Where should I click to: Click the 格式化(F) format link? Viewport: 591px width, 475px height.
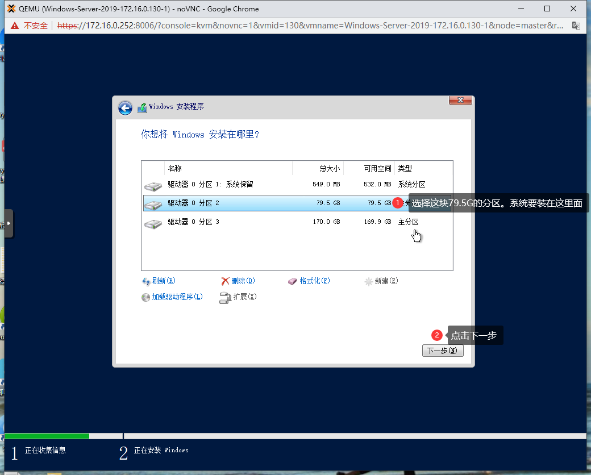tap(315, 281)
